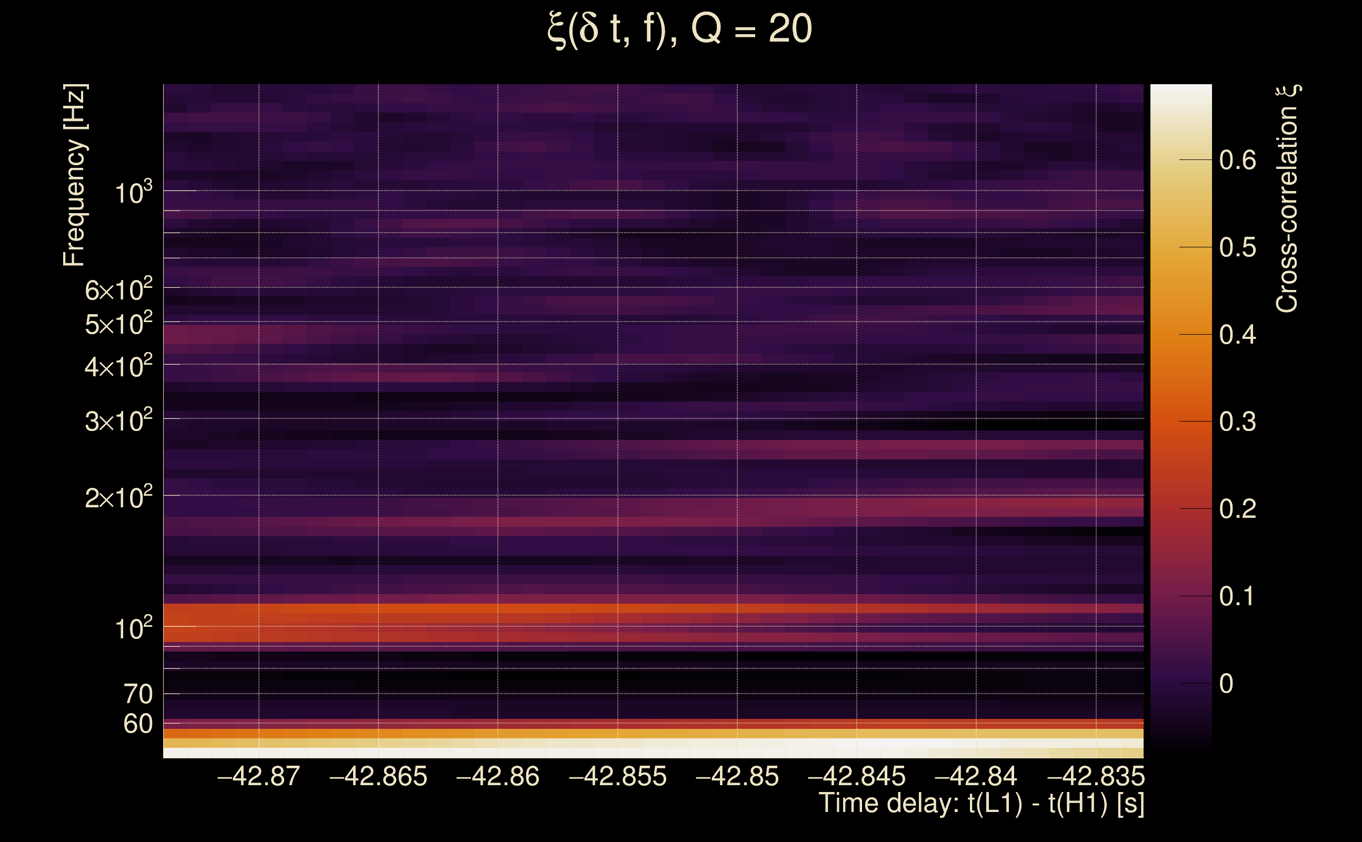The height and width of the screenshot is (842, 1362).
Task: Click the -42.86 x-axis tick label
Action: (x=497, y=776)
